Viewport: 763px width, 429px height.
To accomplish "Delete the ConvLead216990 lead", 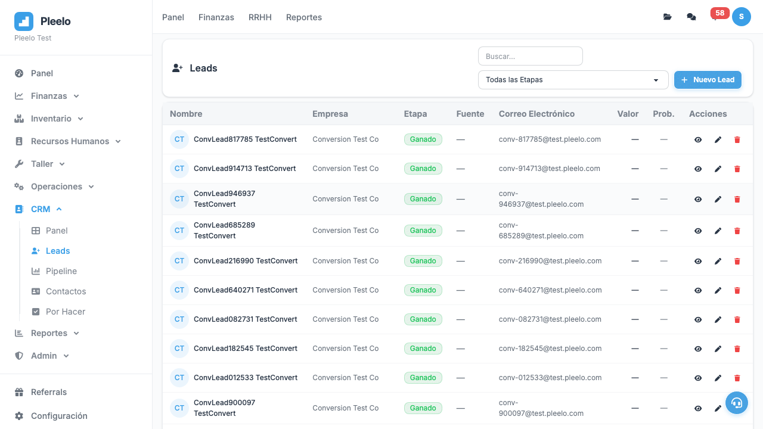I will click(737, 261).
